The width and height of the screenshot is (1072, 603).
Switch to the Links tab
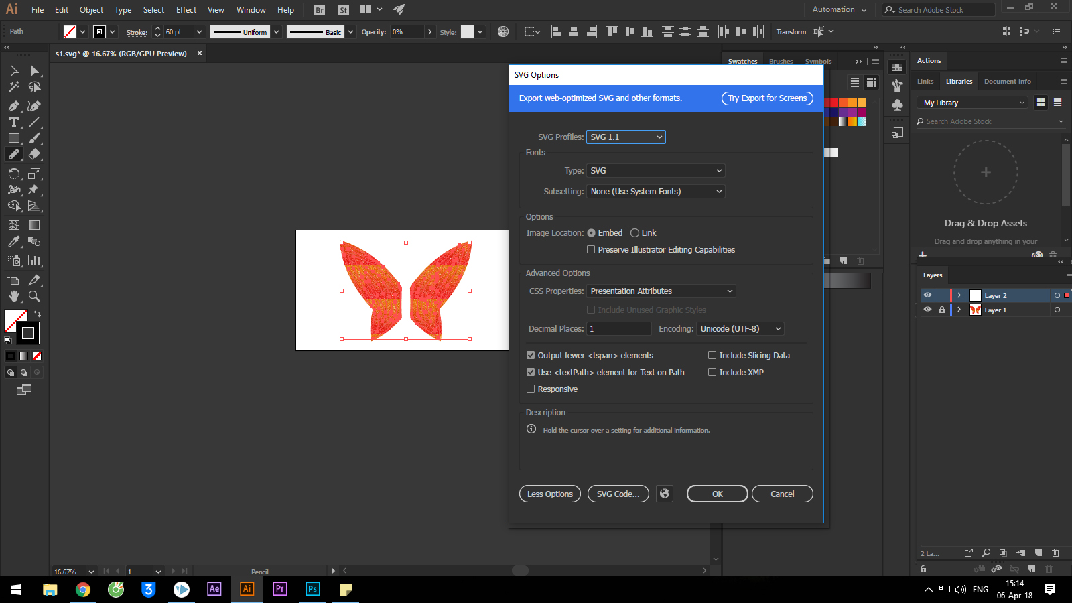[x=925, y=82]
